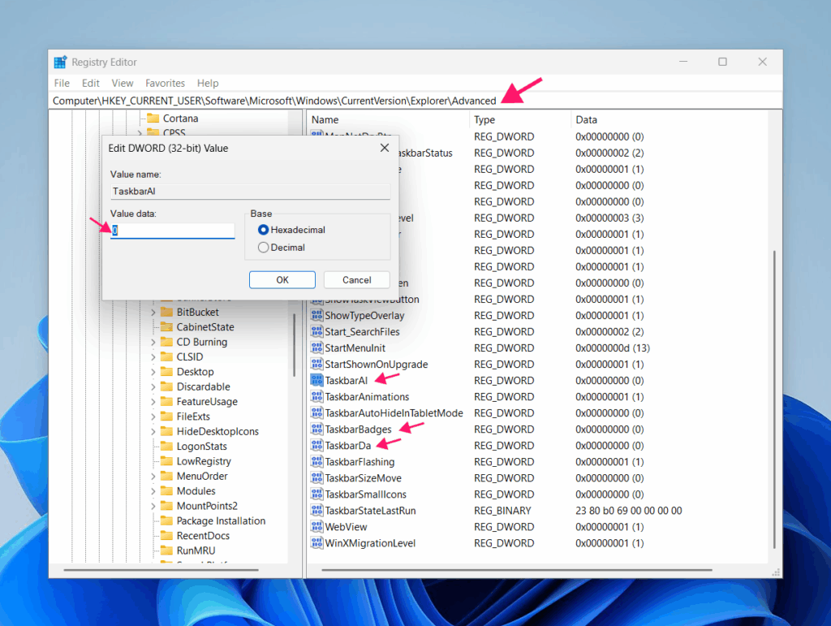Click the Value data input field
The image size is (831, 626).
(173, 230)
